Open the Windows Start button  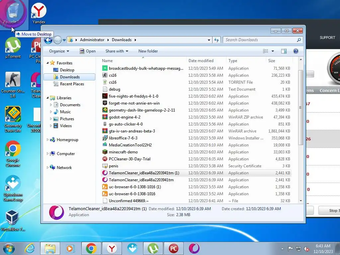pos(9,248)
